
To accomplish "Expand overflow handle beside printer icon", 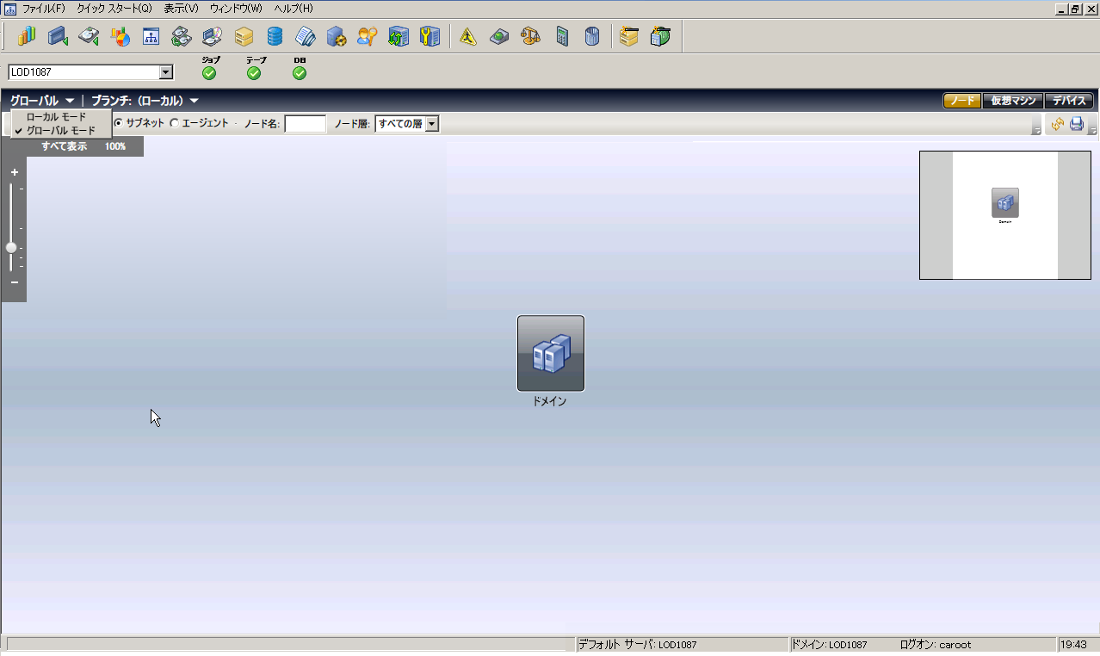I will point(1092,129).
